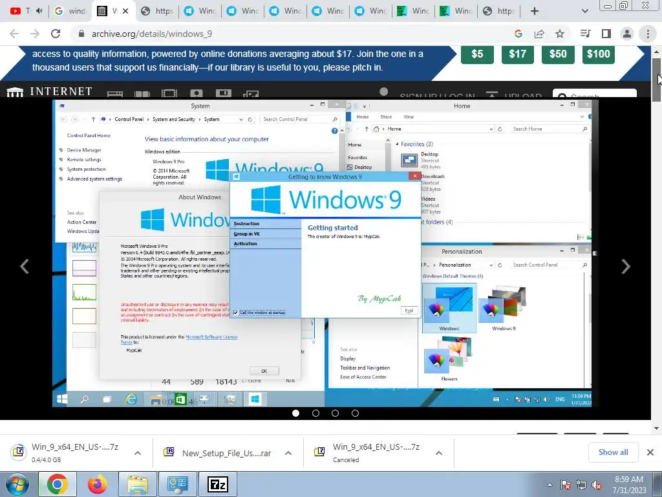Image resolution: width=662 pixels, height=497 pixels.
Task: Open the tab search dropdown arrow
Action: 584,11
